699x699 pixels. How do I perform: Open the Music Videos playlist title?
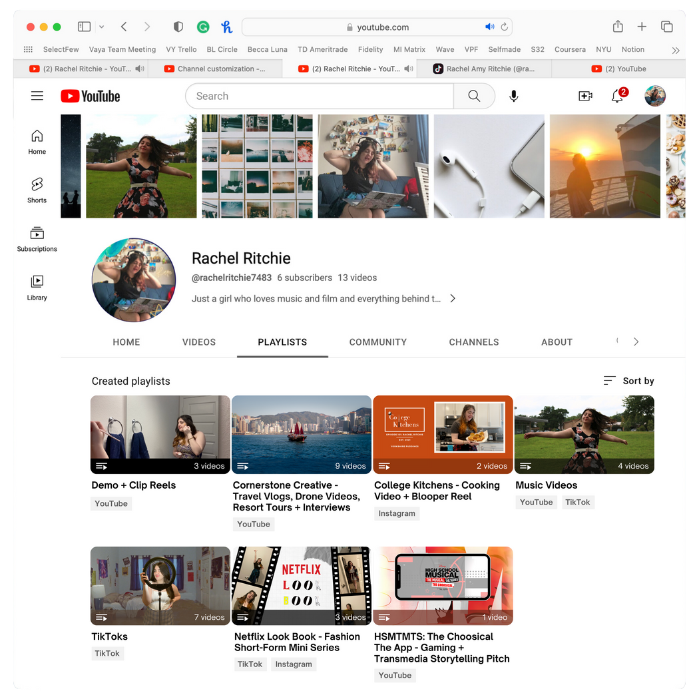point(547,485)
